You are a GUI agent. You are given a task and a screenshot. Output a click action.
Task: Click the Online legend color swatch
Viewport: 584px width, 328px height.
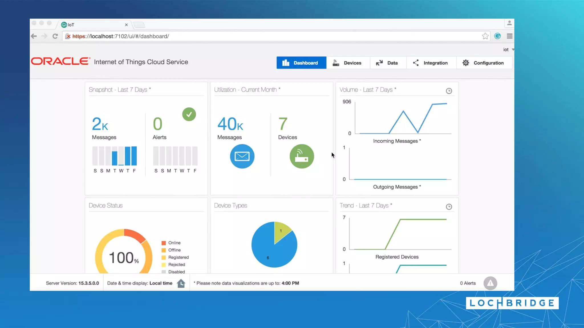point(164,243)
